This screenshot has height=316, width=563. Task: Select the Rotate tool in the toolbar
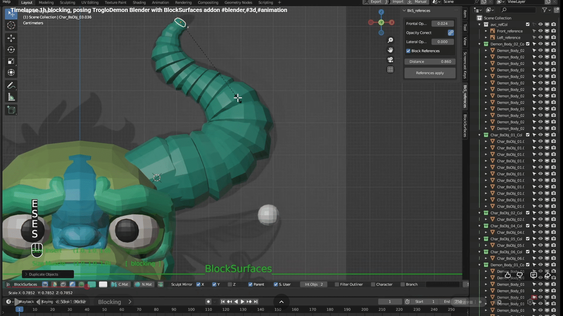pyautogui.click(x=11, y=50)
